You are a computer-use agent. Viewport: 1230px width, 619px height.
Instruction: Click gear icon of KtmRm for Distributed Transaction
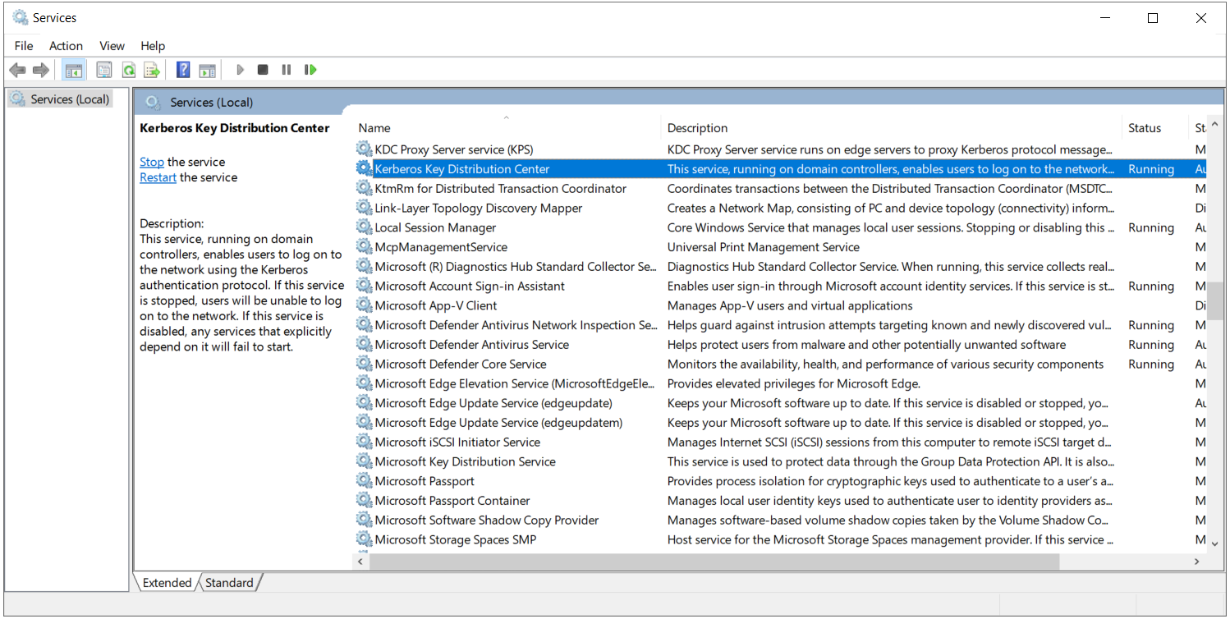coord(364,188)
